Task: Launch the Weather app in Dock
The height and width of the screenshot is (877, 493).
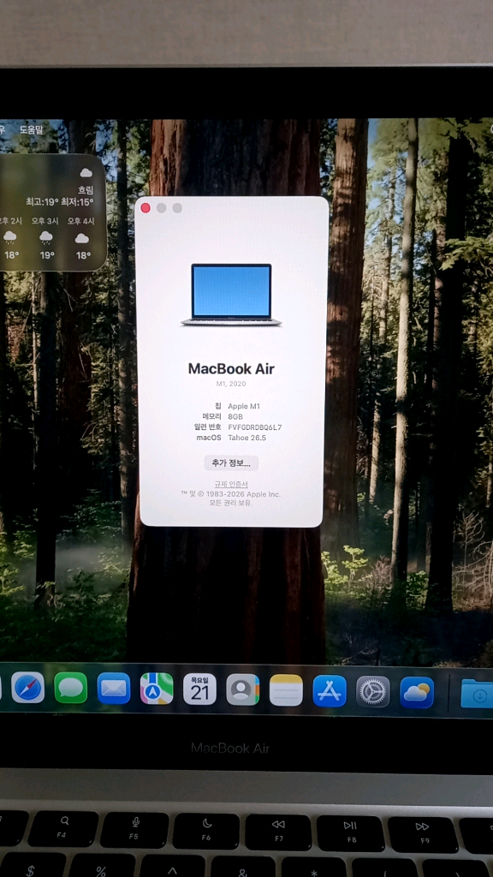Action: (417, 692)
